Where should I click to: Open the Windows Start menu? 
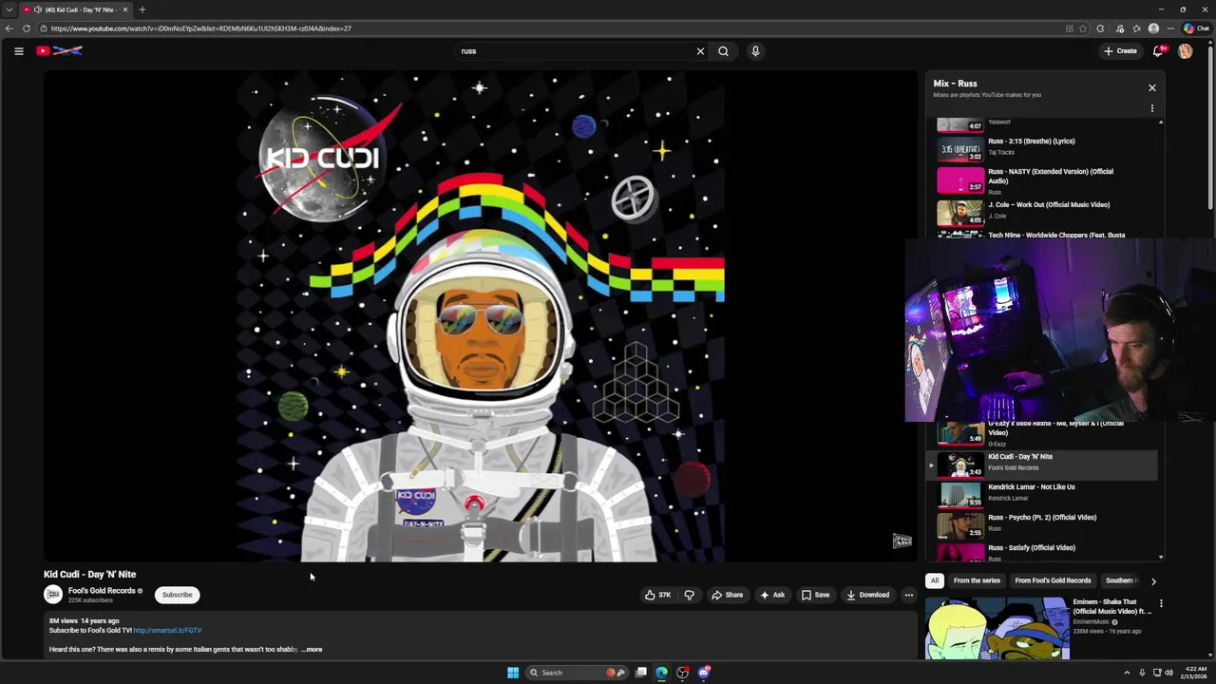click(x=513, y=673)
